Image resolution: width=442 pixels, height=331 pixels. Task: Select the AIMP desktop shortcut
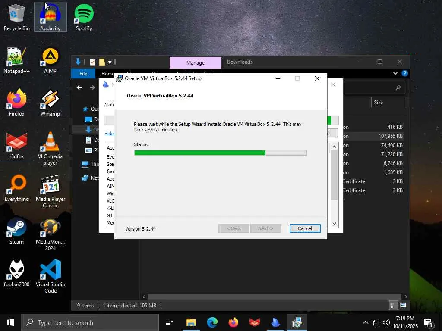pyautogui.click(x=50, y=60)
